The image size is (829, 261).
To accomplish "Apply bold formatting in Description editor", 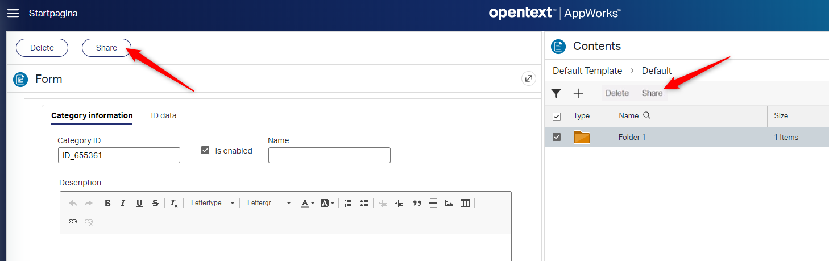I will pyautogui.click(x=107, y=204).
